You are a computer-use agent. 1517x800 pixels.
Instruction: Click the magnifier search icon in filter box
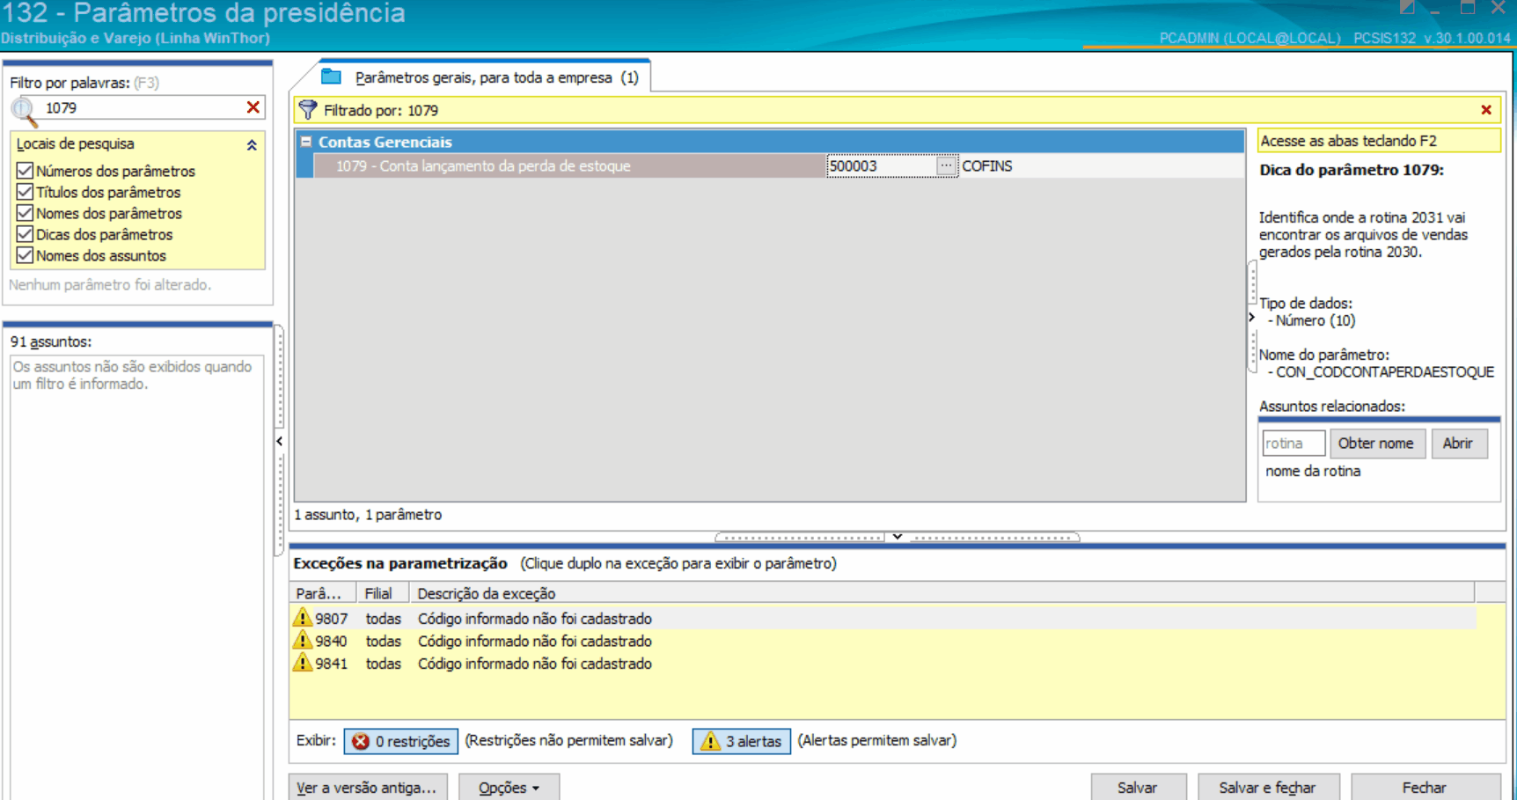24,111
